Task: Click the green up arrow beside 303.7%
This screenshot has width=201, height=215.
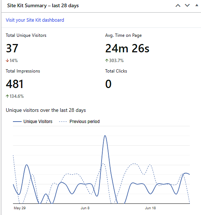Action: (x=107, y=61)
